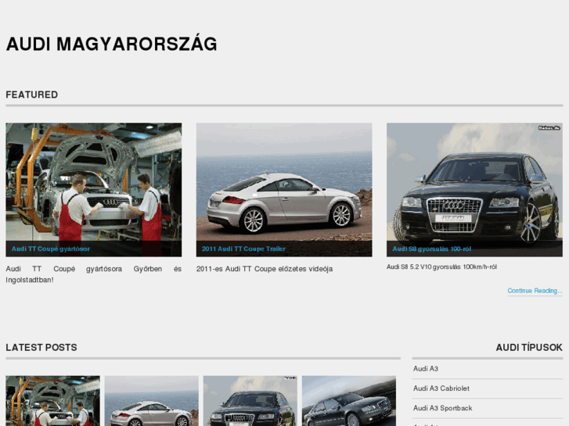Open the latest-posts factory assembly thumbnail
Viewport: 569px width, 426px height.
tap(52, 401)
